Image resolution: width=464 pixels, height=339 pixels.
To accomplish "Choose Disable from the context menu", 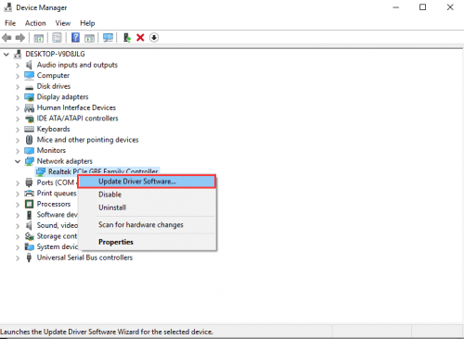I will (147, 195).
